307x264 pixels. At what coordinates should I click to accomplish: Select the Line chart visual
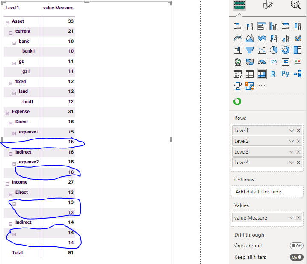237,38
